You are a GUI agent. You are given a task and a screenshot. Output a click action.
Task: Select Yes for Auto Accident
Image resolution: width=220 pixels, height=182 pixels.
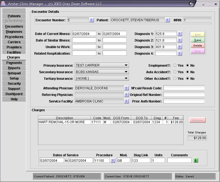coord(175,72)
